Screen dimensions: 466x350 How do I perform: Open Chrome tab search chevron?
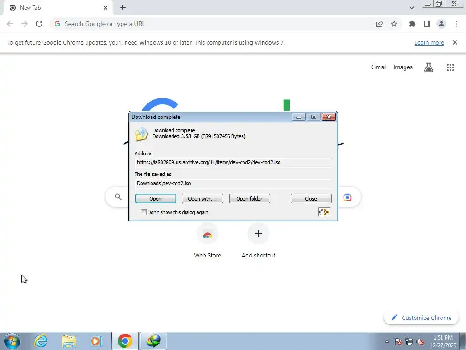411,8
